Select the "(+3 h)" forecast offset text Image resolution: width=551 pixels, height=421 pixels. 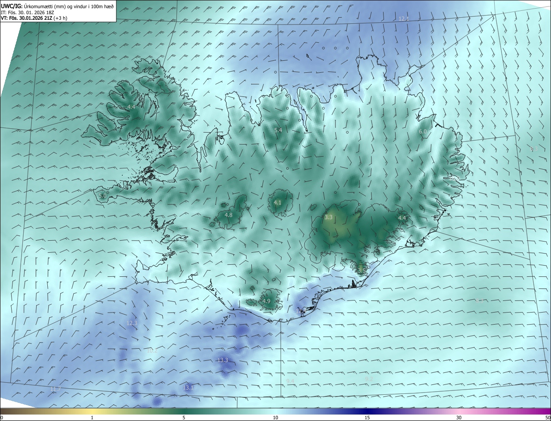pos(60,18)
